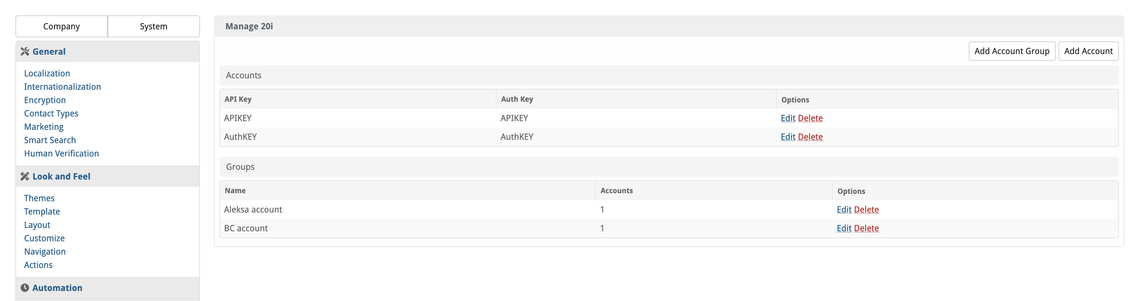Open Localization settings link

tap(47, 74)
